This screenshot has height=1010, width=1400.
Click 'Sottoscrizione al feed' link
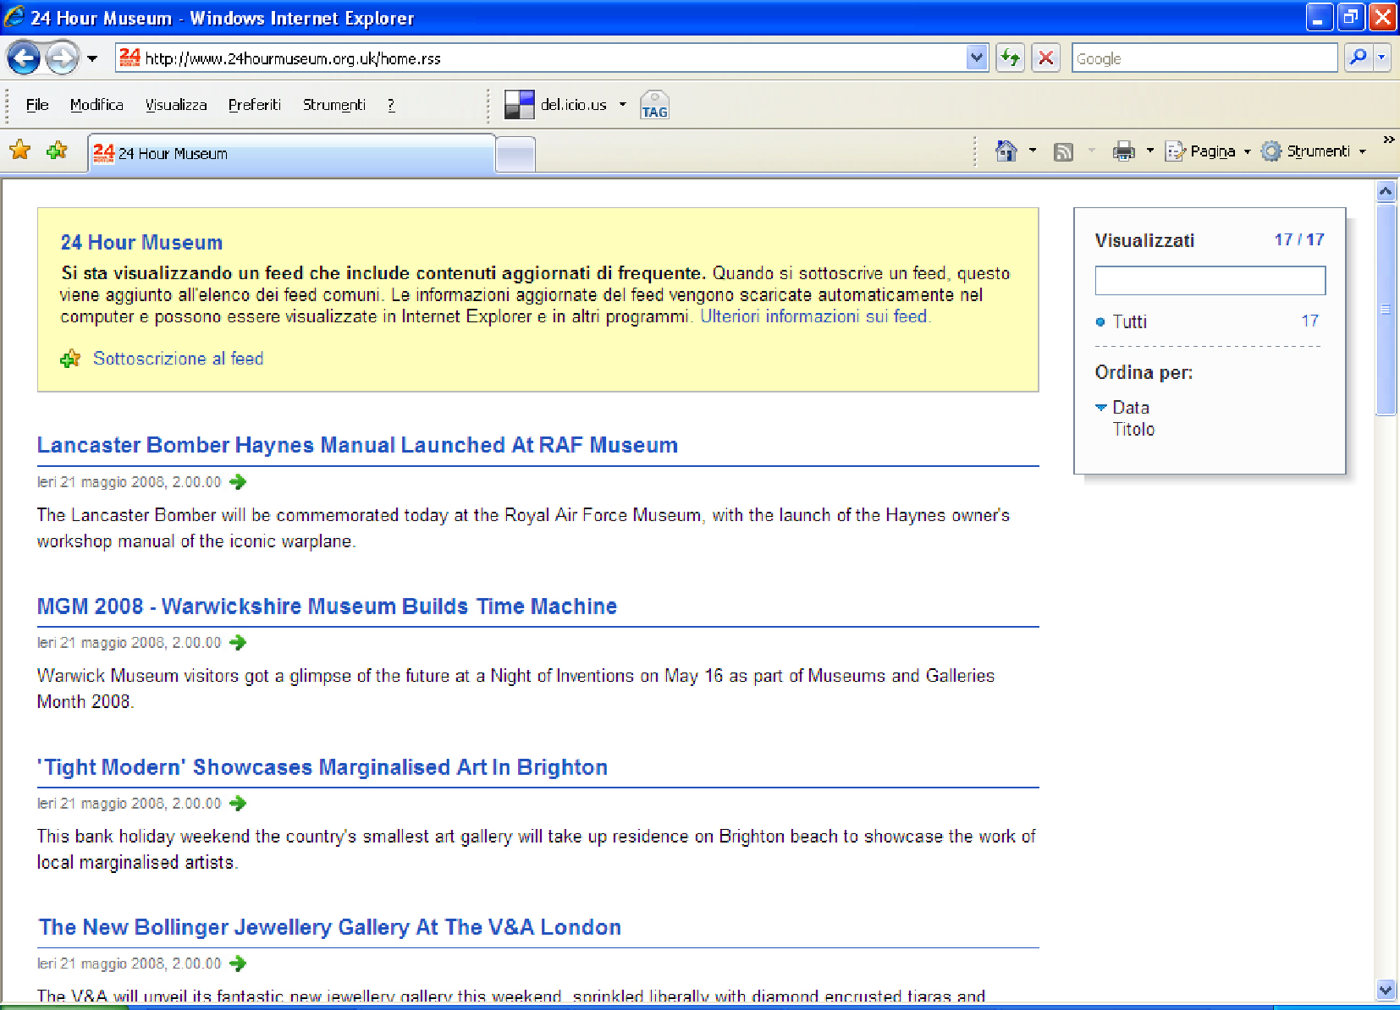(x=178, y=359)
